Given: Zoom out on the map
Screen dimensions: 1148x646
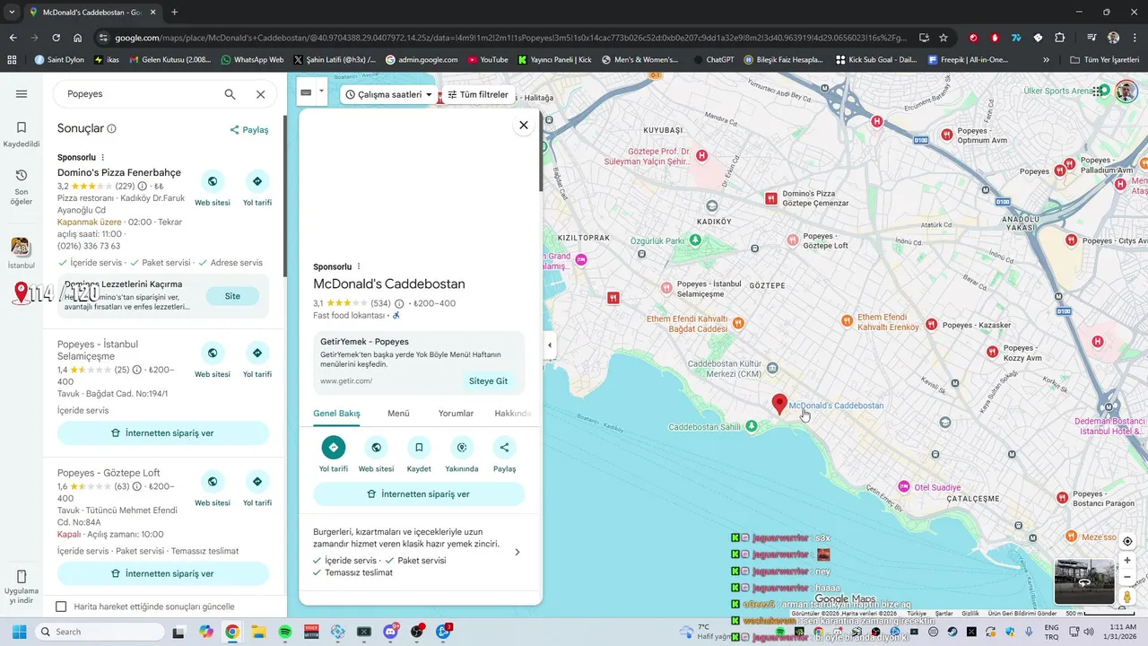Looking at the screenshot, I should (1127, 577).
